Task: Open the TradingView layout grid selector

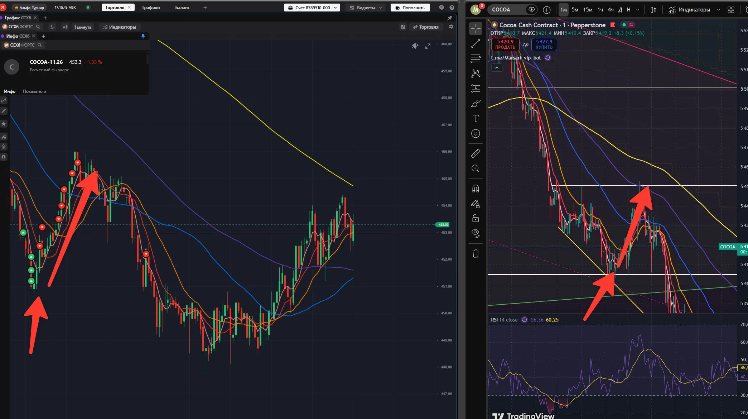Action: tap(731, 10)
